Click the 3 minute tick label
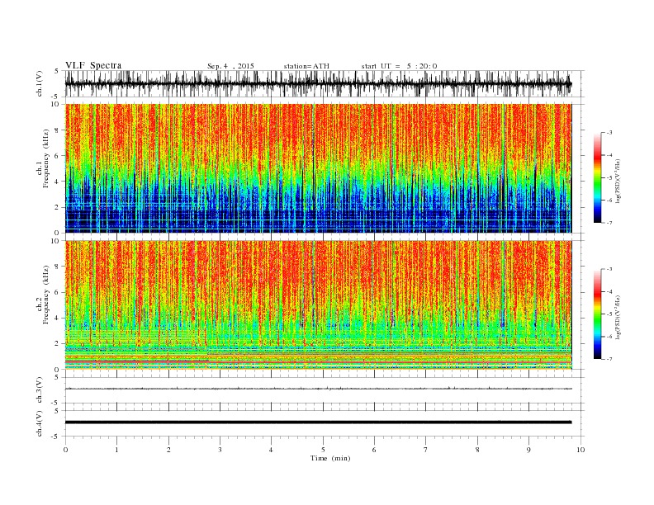Viewport: 654px width, 505px height. point(220,450)
